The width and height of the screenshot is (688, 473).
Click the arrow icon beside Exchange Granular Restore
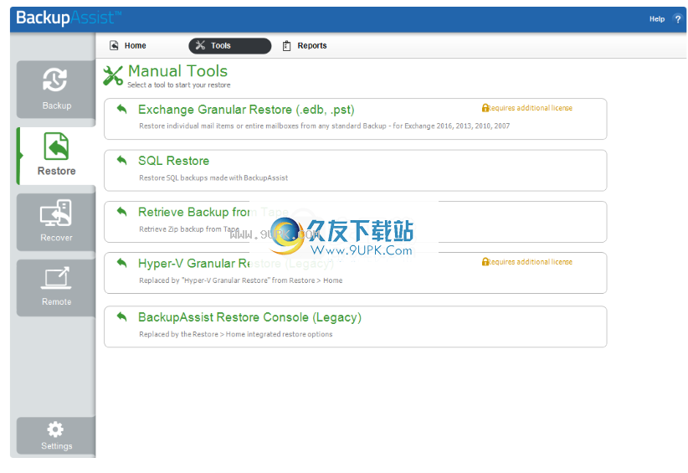coord(121,109)
